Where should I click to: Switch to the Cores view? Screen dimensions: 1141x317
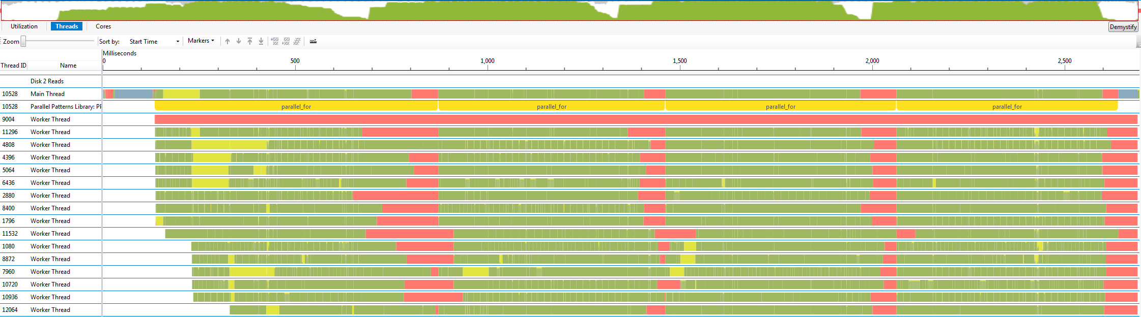tap(103, 26)
